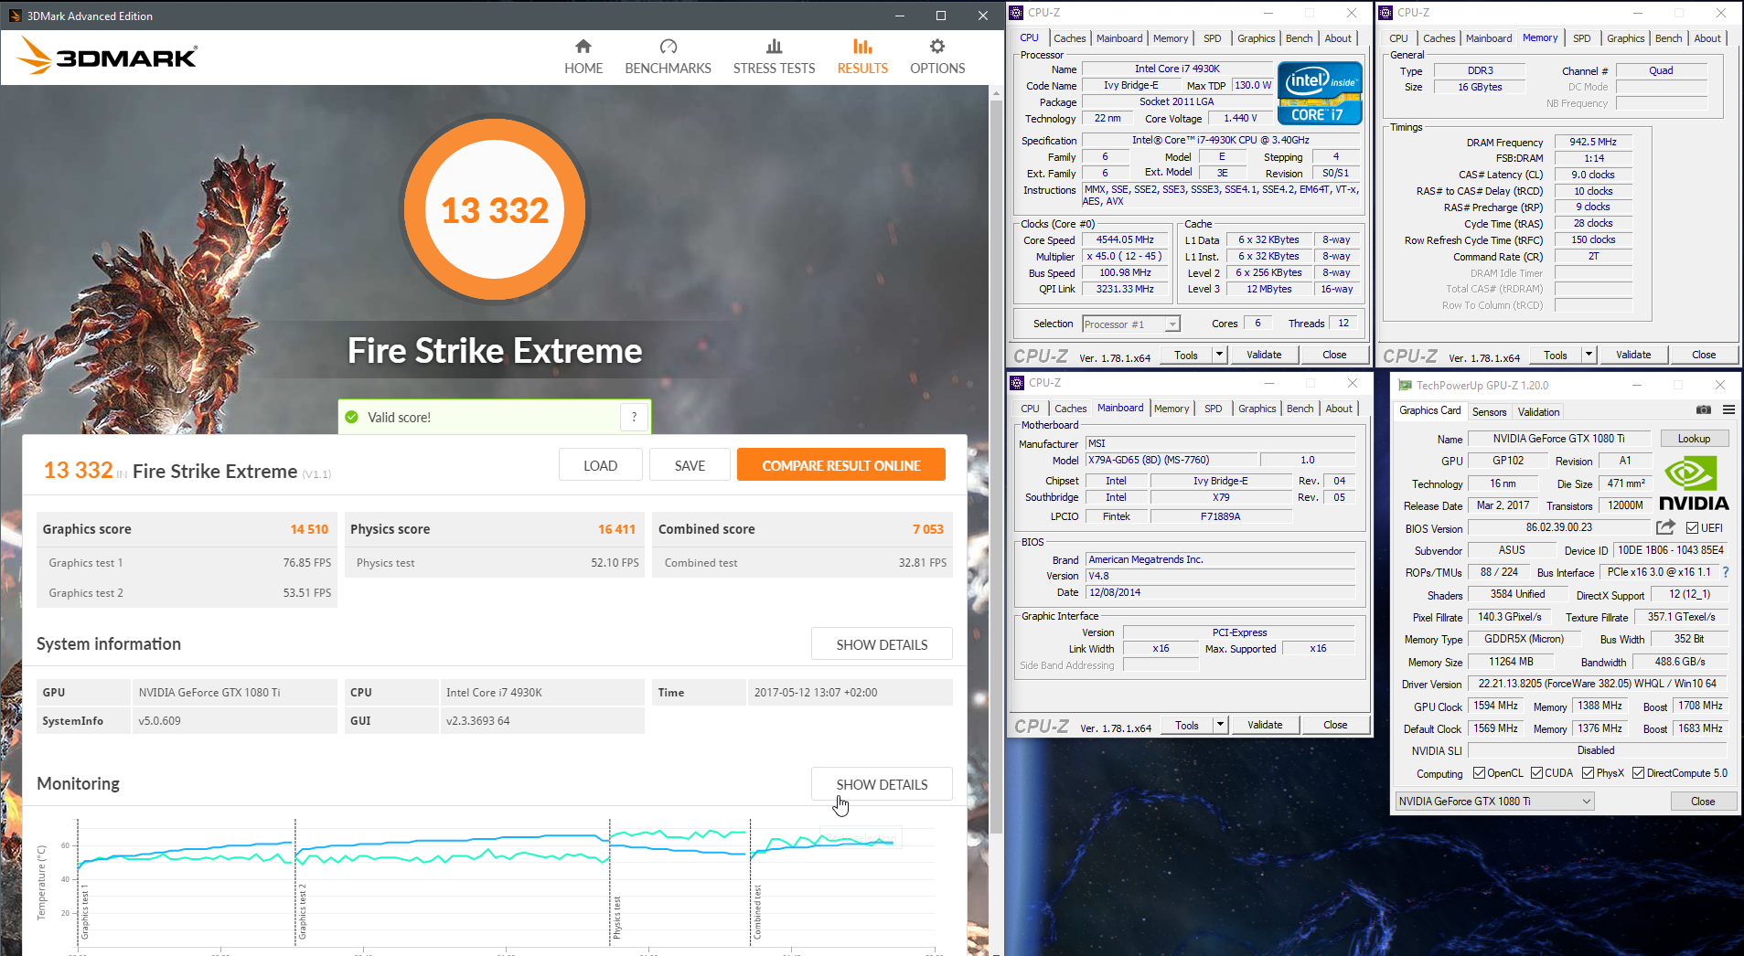1744x956 pixels.
Task: Click Close button in GPU-Z
Action: pyautogui.click(x=1703, y=802)
